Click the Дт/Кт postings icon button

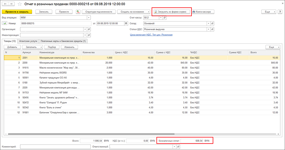(78, 12)
